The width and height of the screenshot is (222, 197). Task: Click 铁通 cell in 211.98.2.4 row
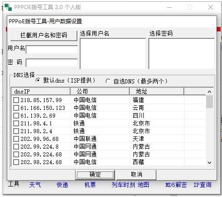tap(79, 131)
